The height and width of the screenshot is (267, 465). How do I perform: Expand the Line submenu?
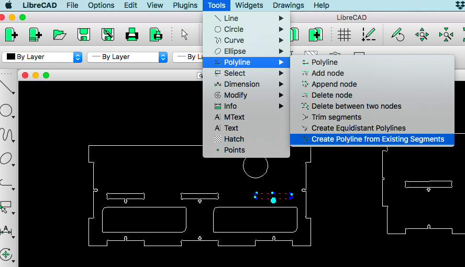point(246,18)
